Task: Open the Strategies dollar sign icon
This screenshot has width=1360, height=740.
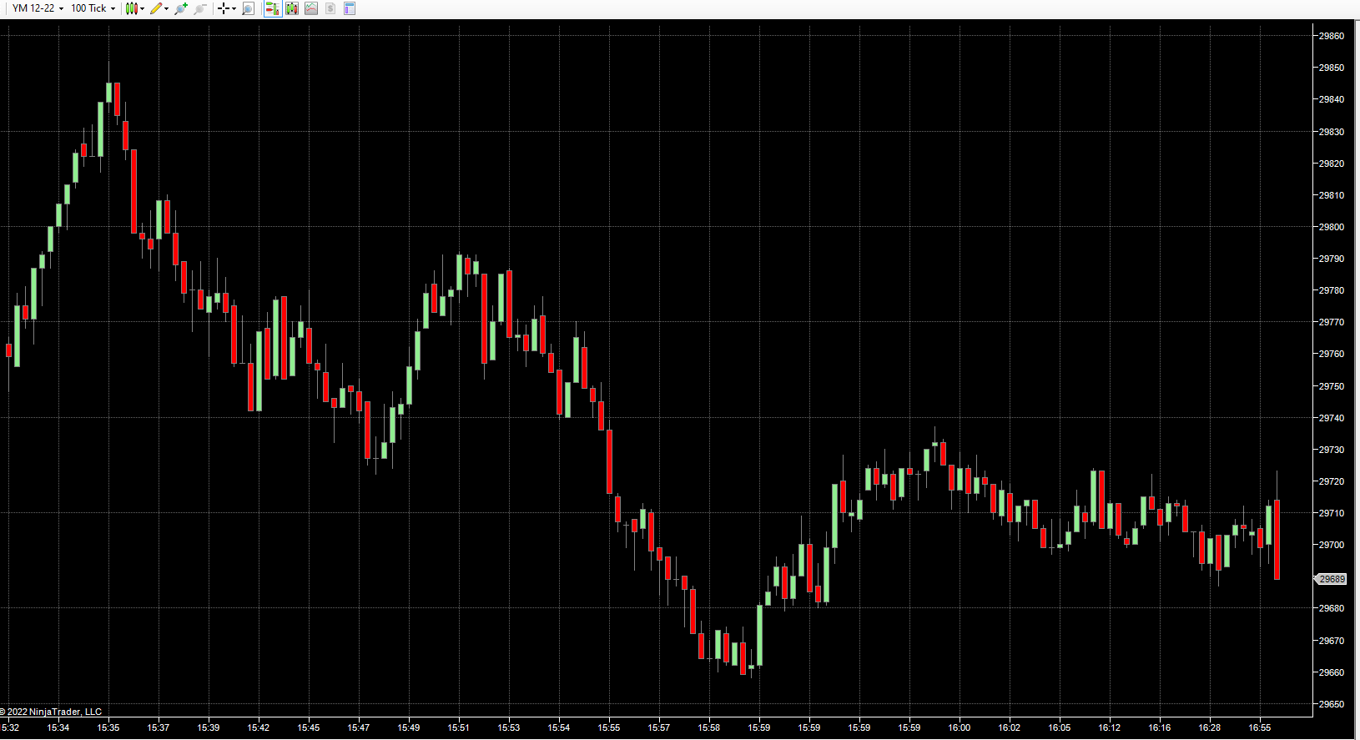Action: pos(330,8)
